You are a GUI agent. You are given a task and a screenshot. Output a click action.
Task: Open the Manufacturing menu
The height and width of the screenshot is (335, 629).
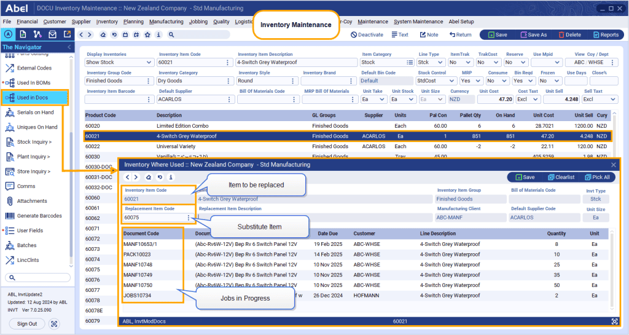[x=166, y=22]
